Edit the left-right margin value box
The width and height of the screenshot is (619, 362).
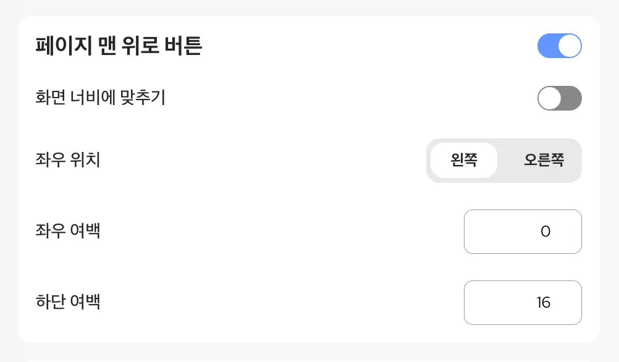coord(523,232)
